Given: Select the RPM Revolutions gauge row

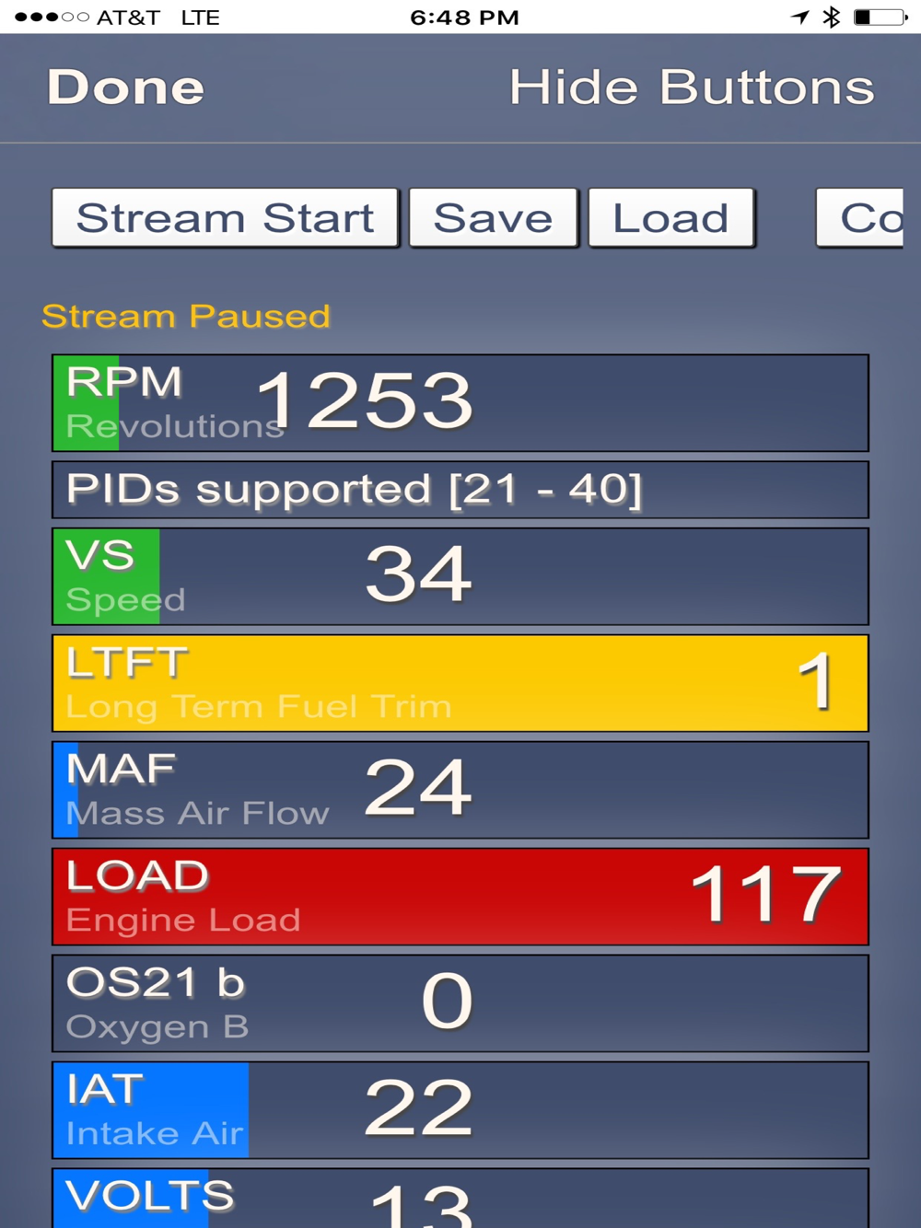Looking at the screenshot, I should tap(460, 403).
